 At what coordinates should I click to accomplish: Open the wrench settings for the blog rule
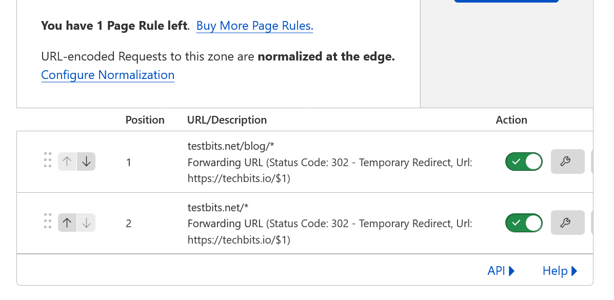click(x=567, y=162)
